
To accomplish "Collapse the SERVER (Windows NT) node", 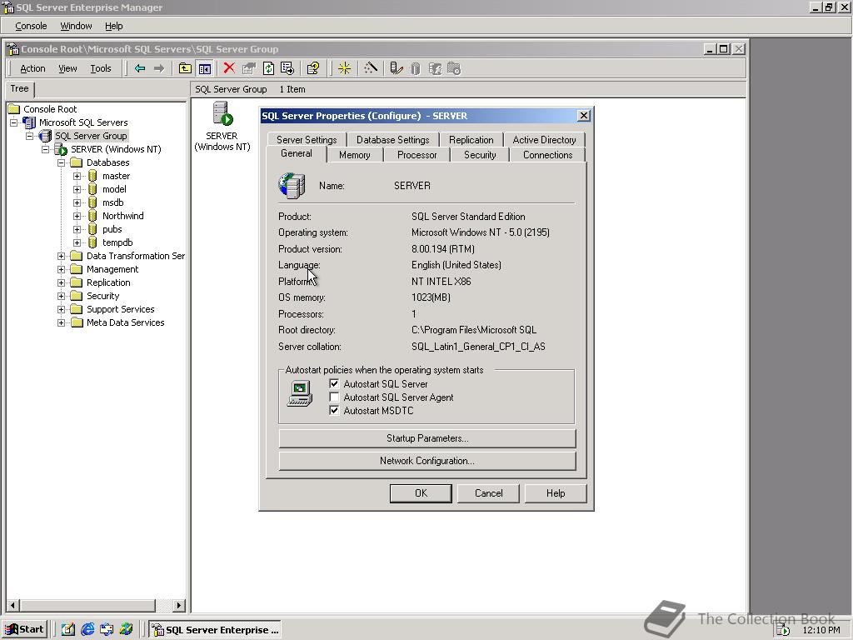I will point(46,149).
